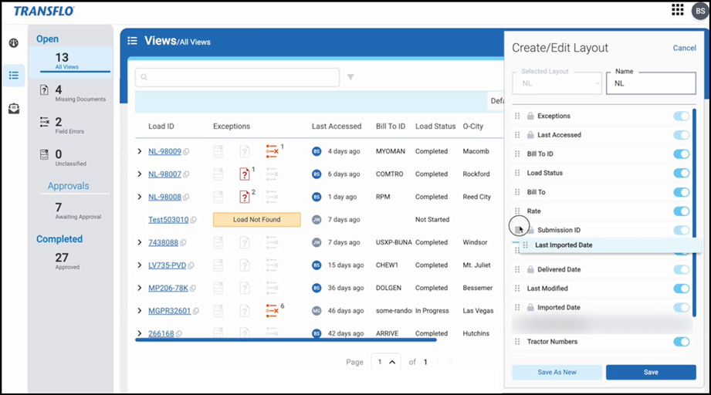Copy load ID MP206-78K icon

pyautogui.click(x=193, y=288)
